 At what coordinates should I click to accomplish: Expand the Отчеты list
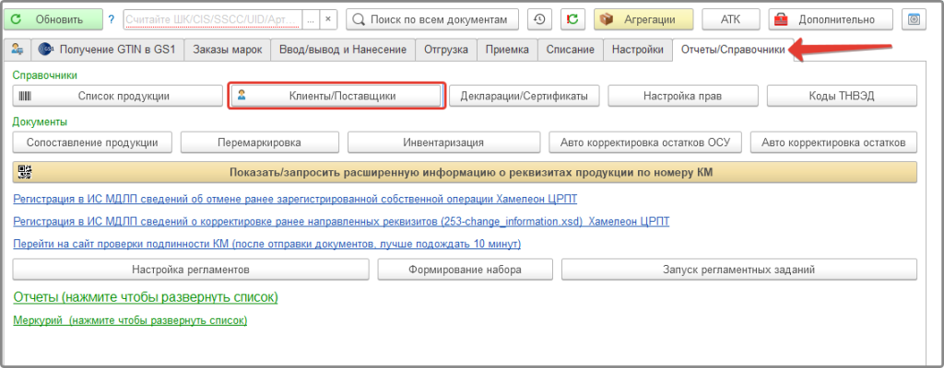click(146, 298)
